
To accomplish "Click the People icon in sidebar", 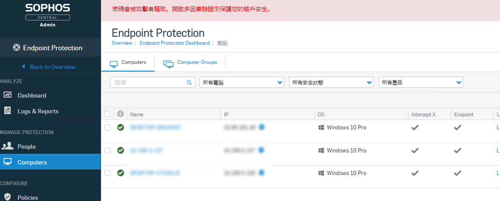I will point(7,146).
